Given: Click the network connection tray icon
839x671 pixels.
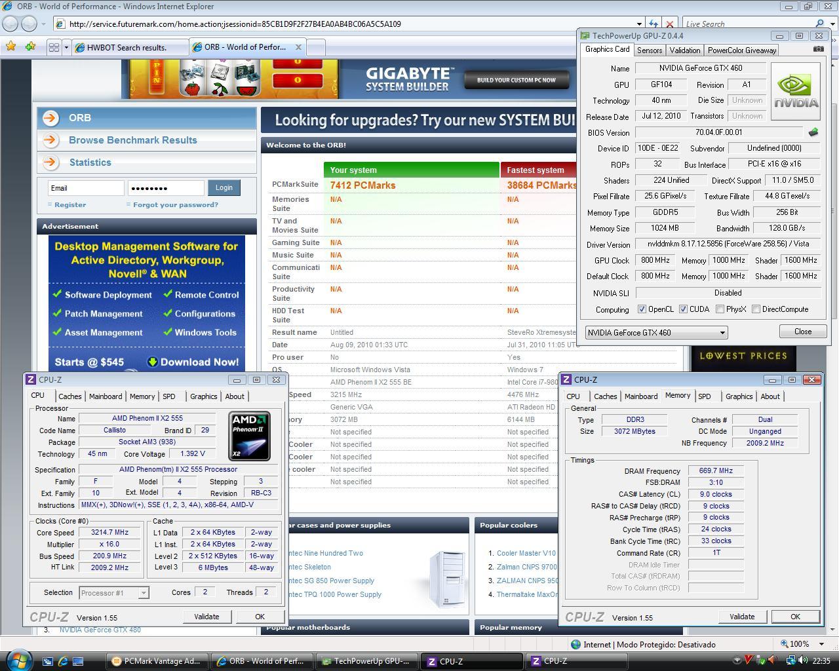Looking at the screenshot, I should click(x=790, y=661).
